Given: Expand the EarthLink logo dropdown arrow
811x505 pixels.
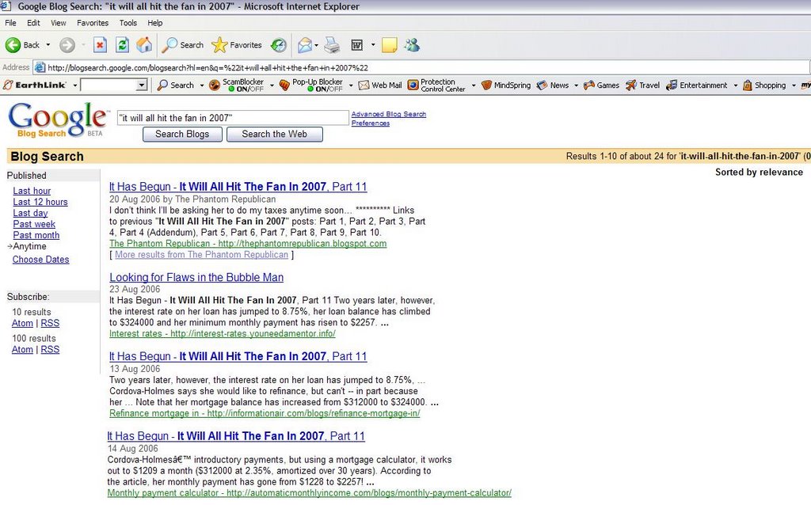Looking at the screenshot, I should [75, 85].
